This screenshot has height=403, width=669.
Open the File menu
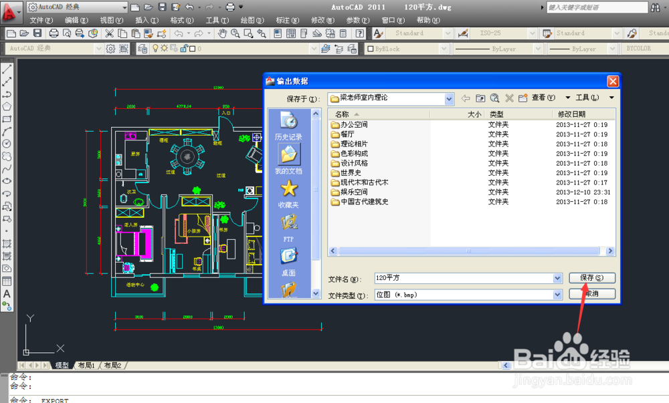click(41, 20)
